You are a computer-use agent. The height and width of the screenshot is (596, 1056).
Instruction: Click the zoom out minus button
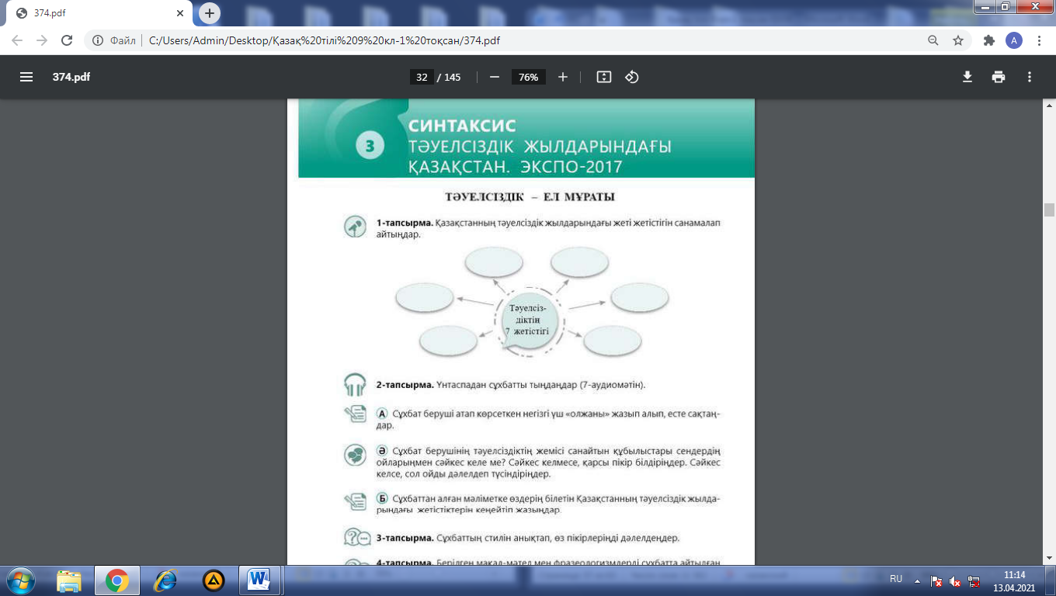tap(494, 77)
